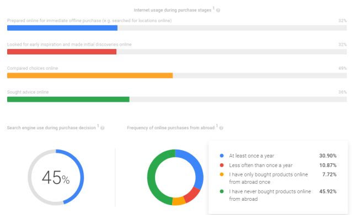Click the red segment of purchases donut
The height and width of the screenshot is (215, 353).
pyautogui.click(x=191, y=195)
